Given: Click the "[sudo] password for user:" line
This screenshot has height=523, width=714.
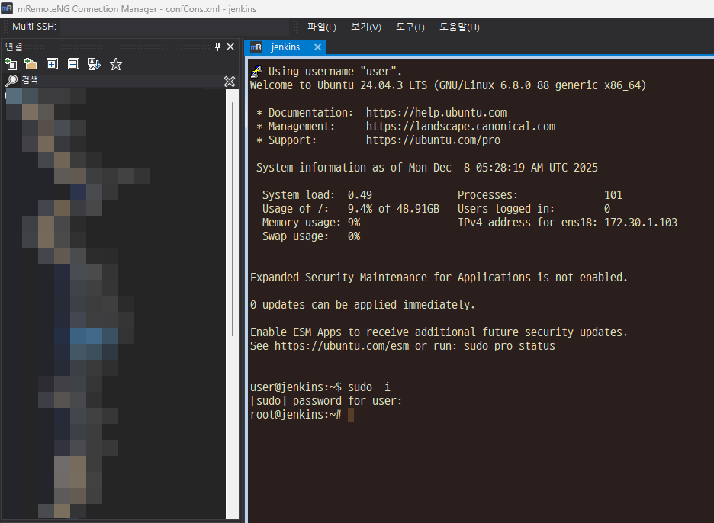Looking at the screenshot, I should [x=326, y=400].
